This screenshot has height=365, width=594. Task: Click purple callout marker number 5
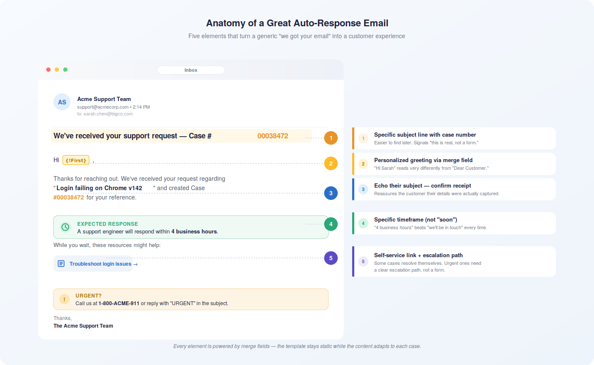coord(331,258)
